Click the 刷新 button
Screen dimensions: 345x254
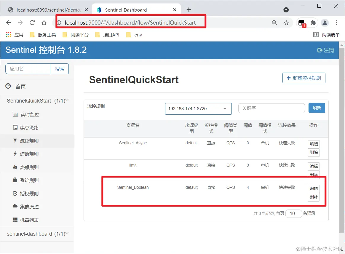click(317, 108)
